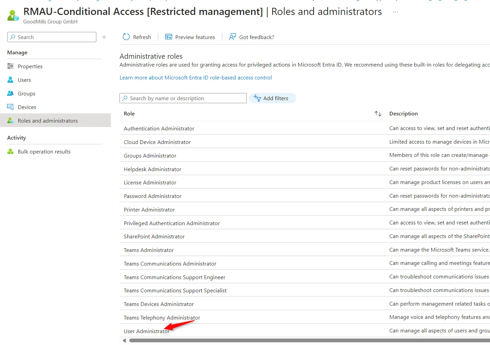Image resolution: width=490 pixels, height=345 pixels.
Task: Click Add filters button
Action: click(x=272, y=98)
